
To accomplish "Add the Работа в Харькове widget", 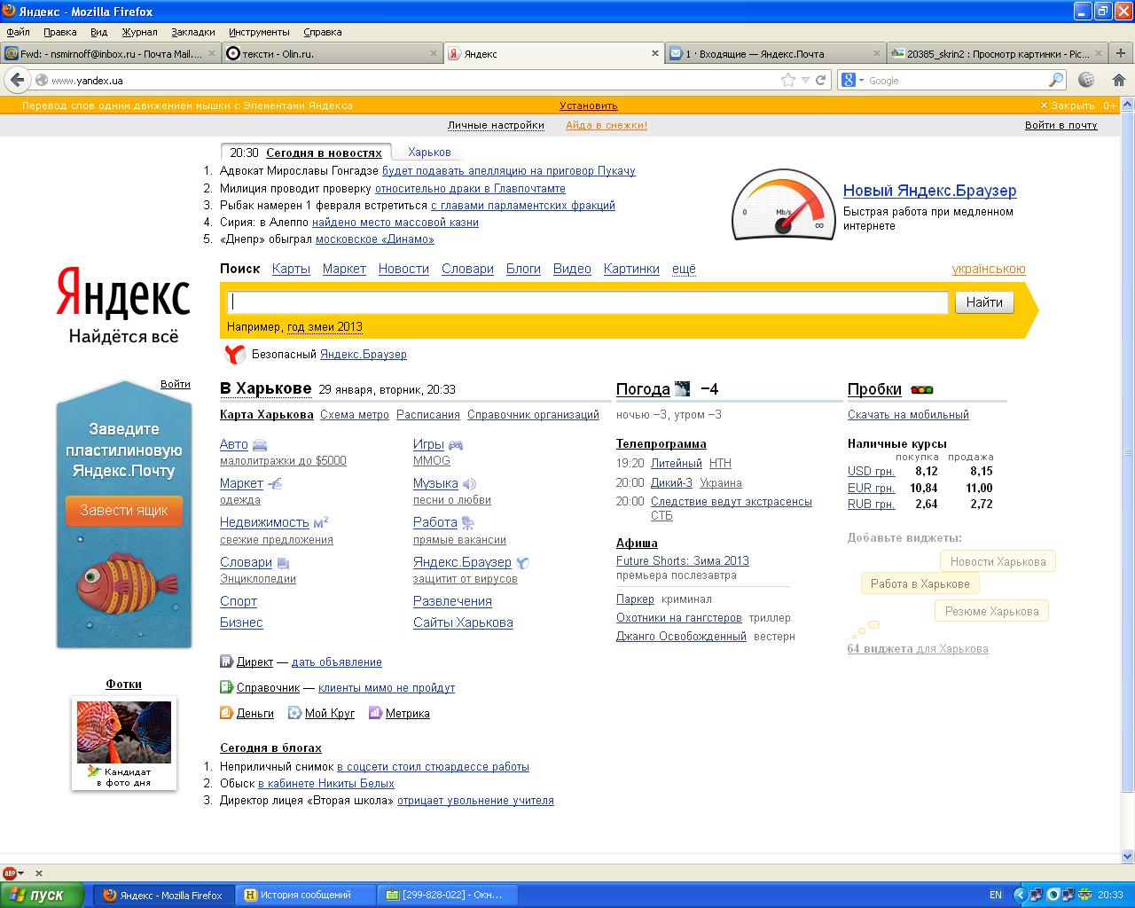I will click(x=920, y=583).
